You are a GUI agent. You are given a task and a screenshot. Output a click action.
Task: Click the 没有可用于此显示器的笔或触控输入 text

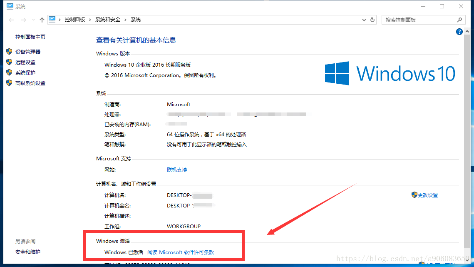coord(207,145)
